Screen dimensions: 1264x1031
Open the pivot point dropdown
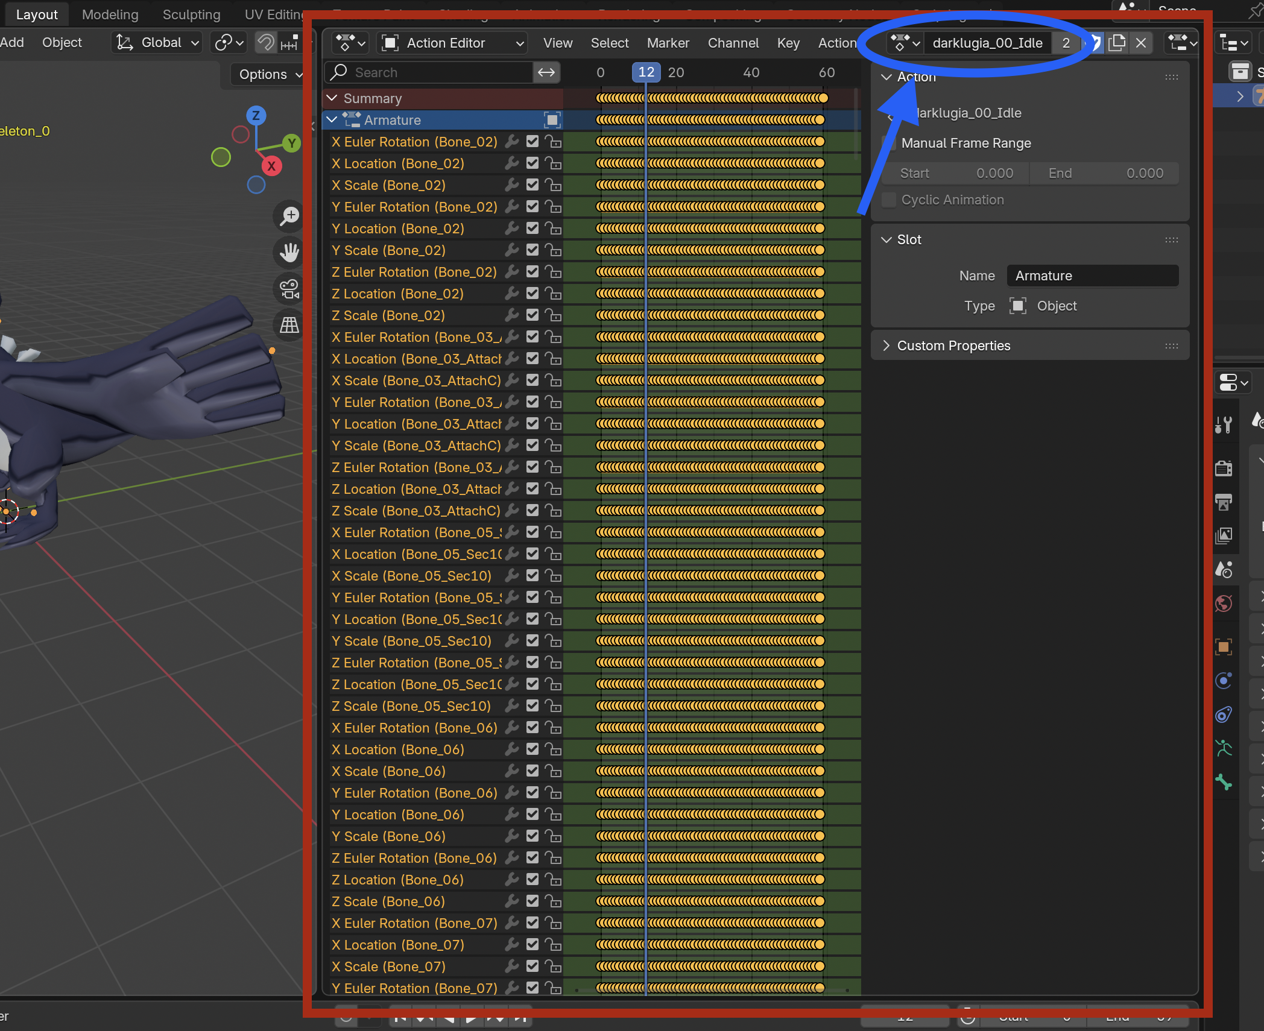229,43
